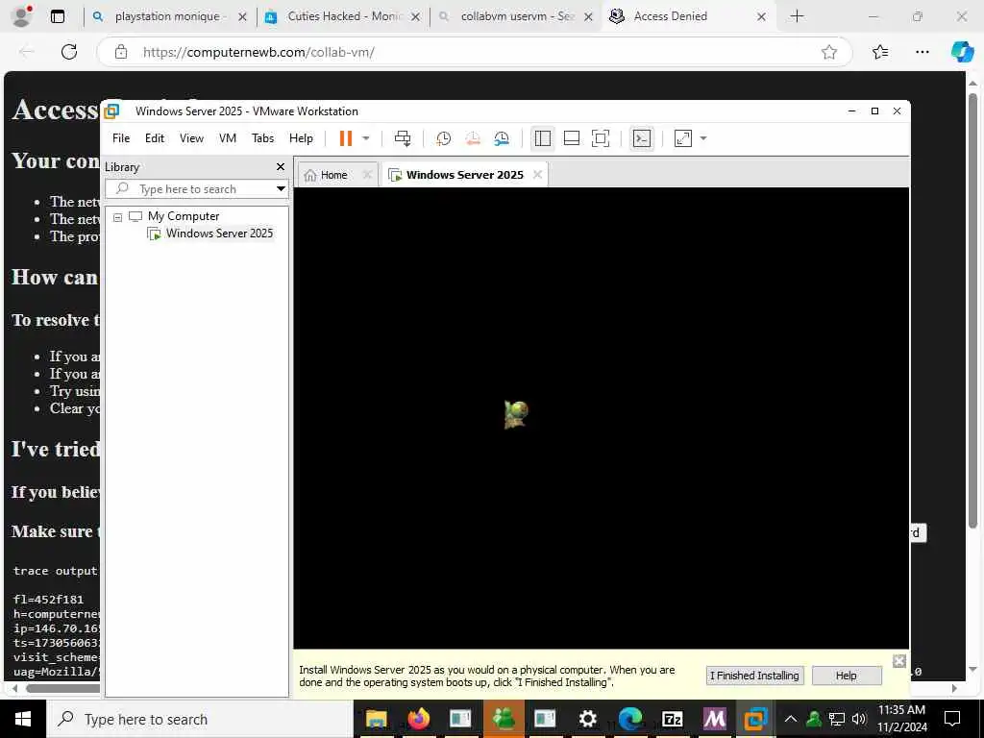Open the power options dropdown beside pause
This screenshot has height=738, width=984.
[x=366, y=138]
